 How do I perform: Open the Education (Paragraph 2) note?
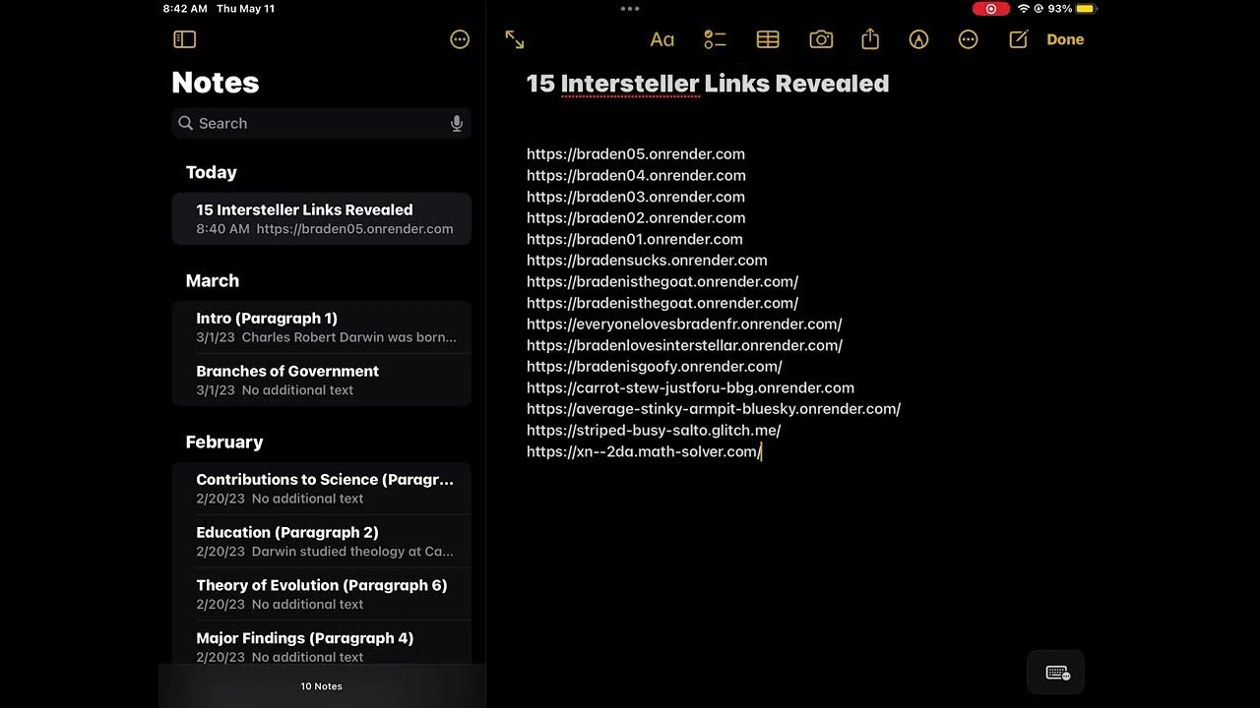(x=321, y=541)
